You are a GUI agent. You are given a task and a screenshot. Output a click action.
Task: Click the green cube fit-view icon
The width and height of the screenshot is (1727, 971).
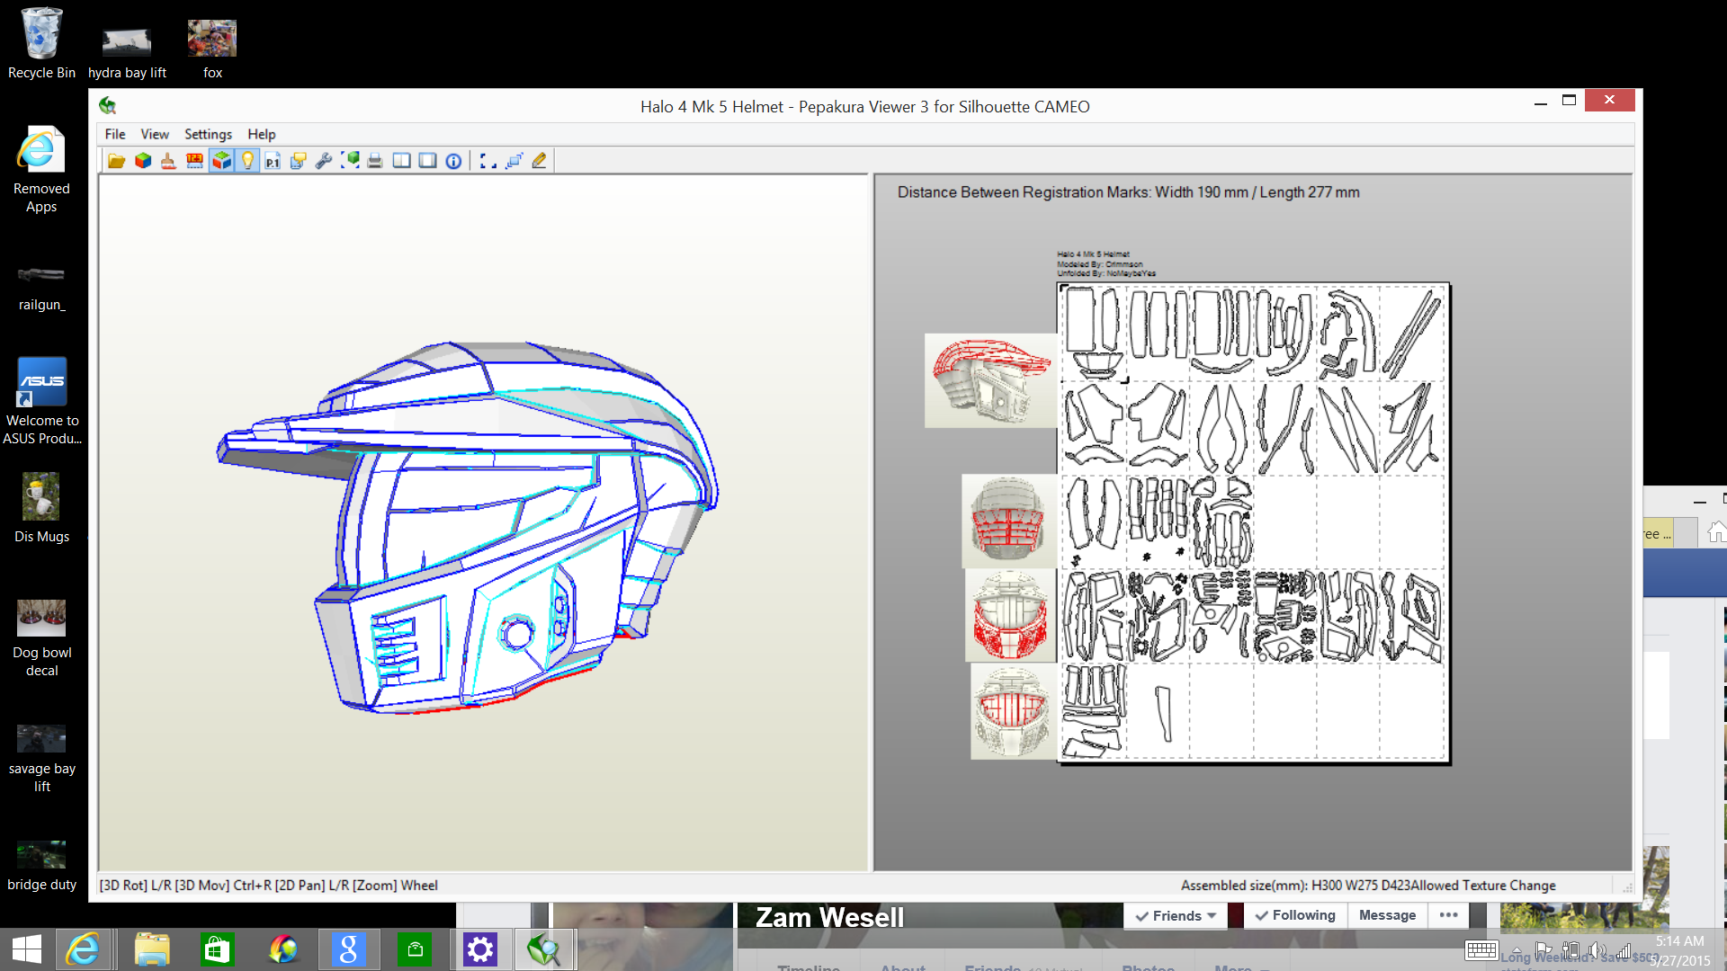pyautogui.click(x=350, y=161)
